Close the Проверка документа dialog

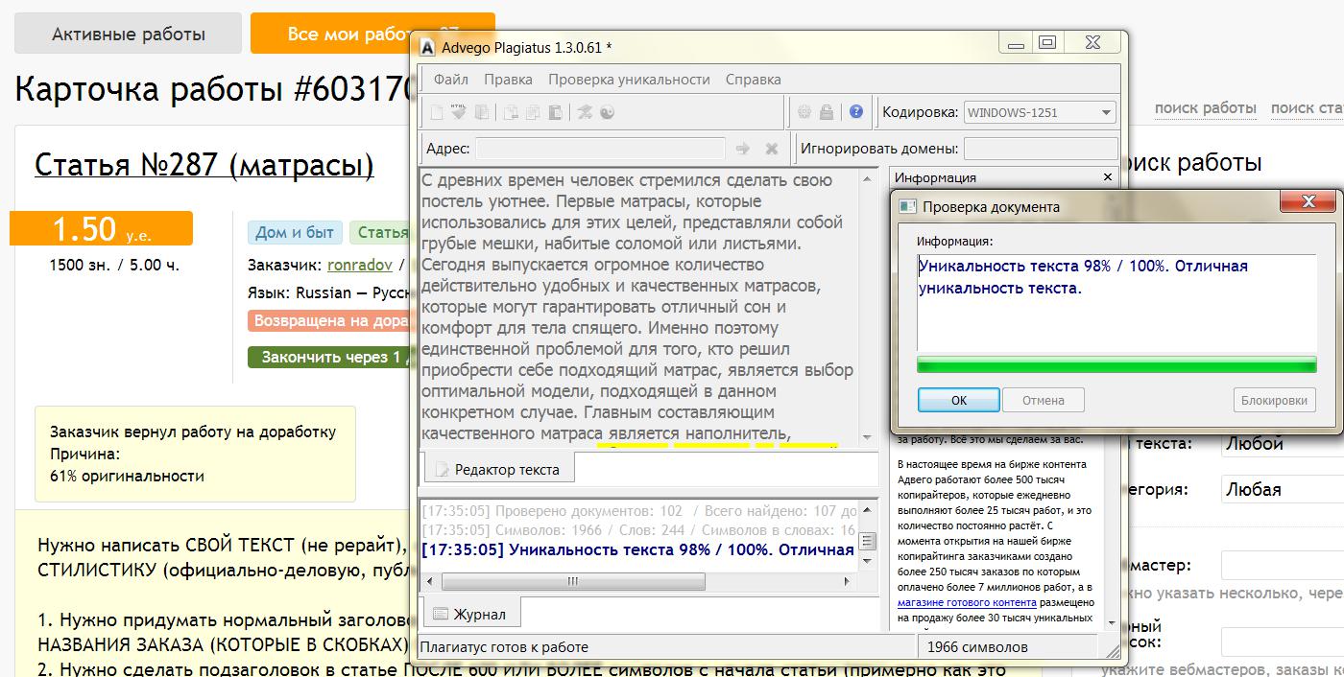tap(1308, 201)
